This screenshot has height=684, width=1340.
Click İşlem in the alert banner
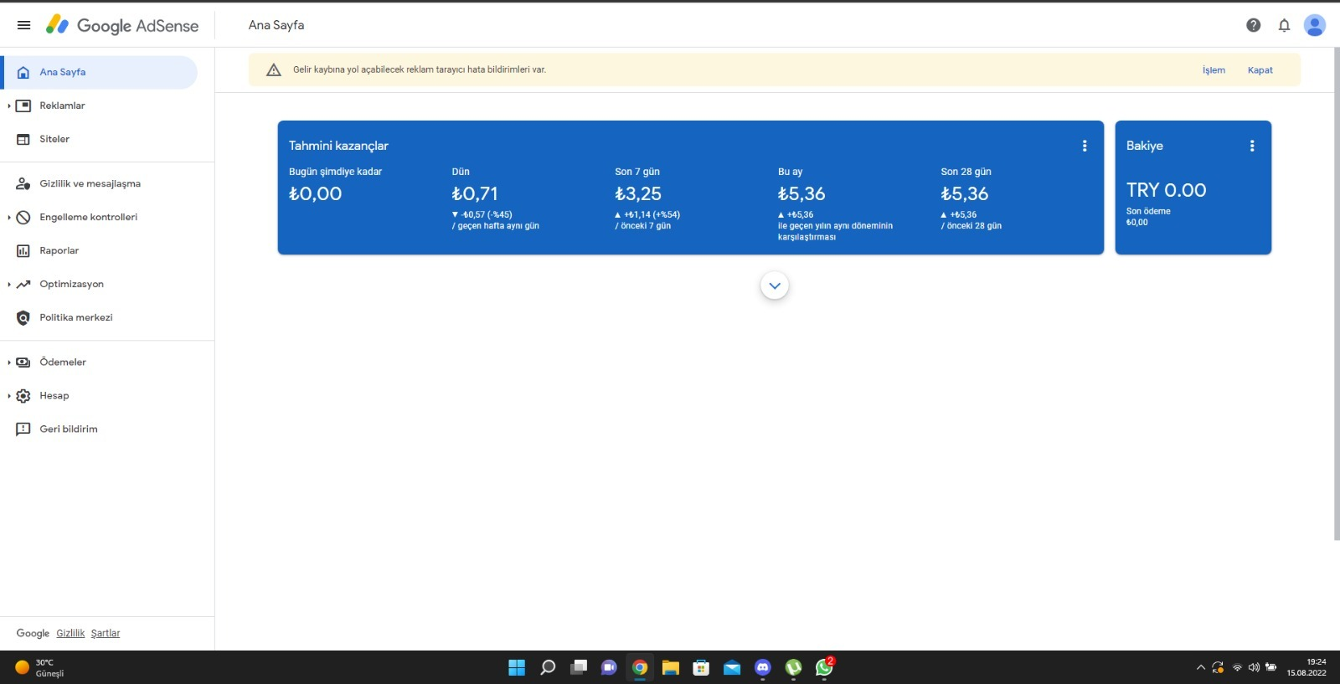1214,70
